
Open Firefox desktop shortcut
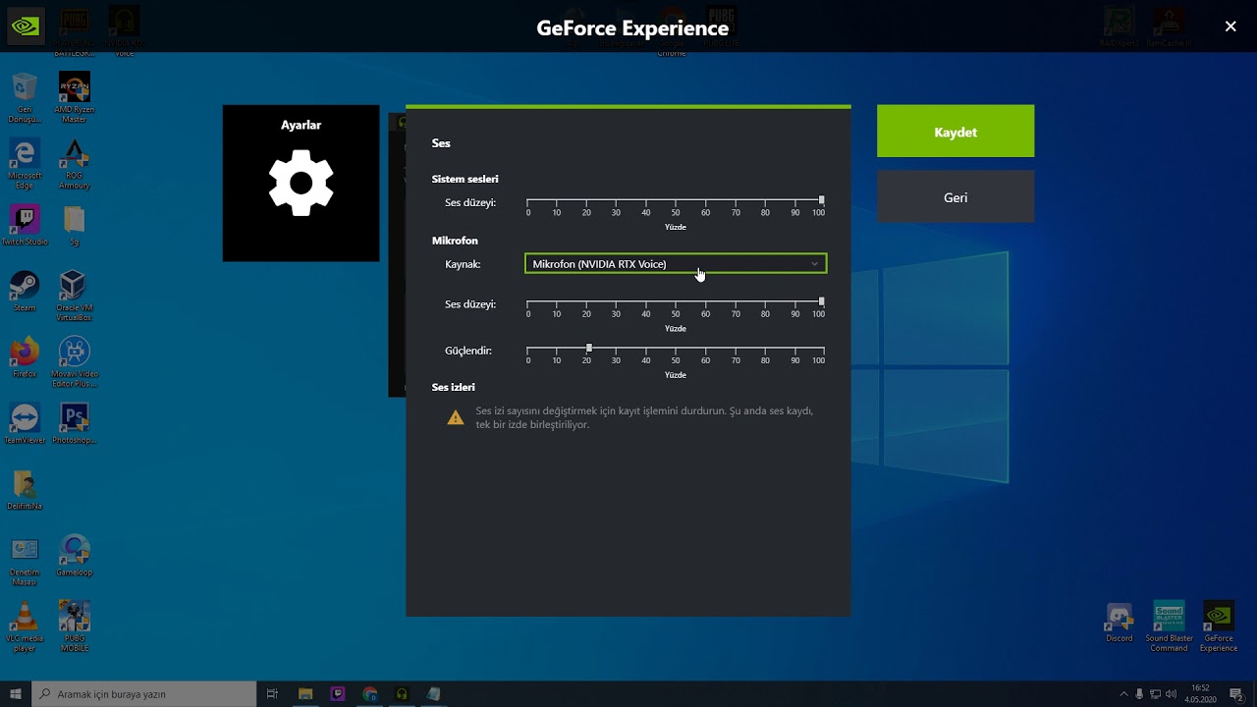[25, 357]
